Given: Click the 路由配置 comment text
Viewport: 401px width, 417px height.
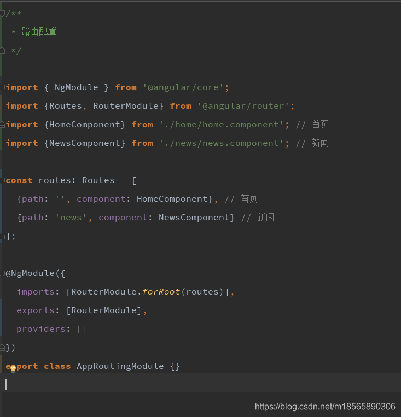Looking at the screenshot, I should (x=39, y=31).
